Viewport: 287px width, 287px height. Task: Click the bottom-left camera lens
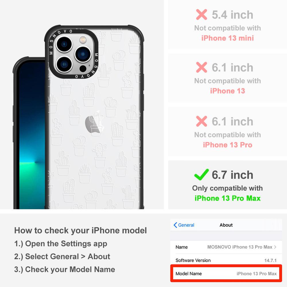pyautogui.click(x=64, y=64)
